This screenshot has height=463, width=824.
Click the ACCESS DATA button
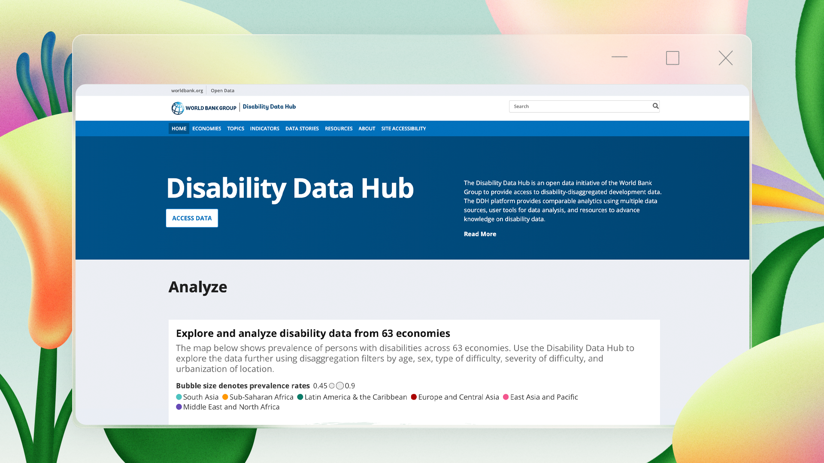tap(192, 218)
